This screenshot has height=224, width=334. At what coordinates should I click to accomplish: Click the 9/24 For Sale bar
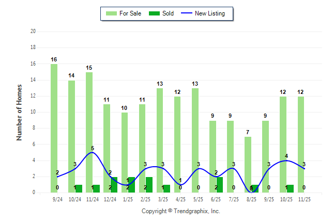point(54,129)
